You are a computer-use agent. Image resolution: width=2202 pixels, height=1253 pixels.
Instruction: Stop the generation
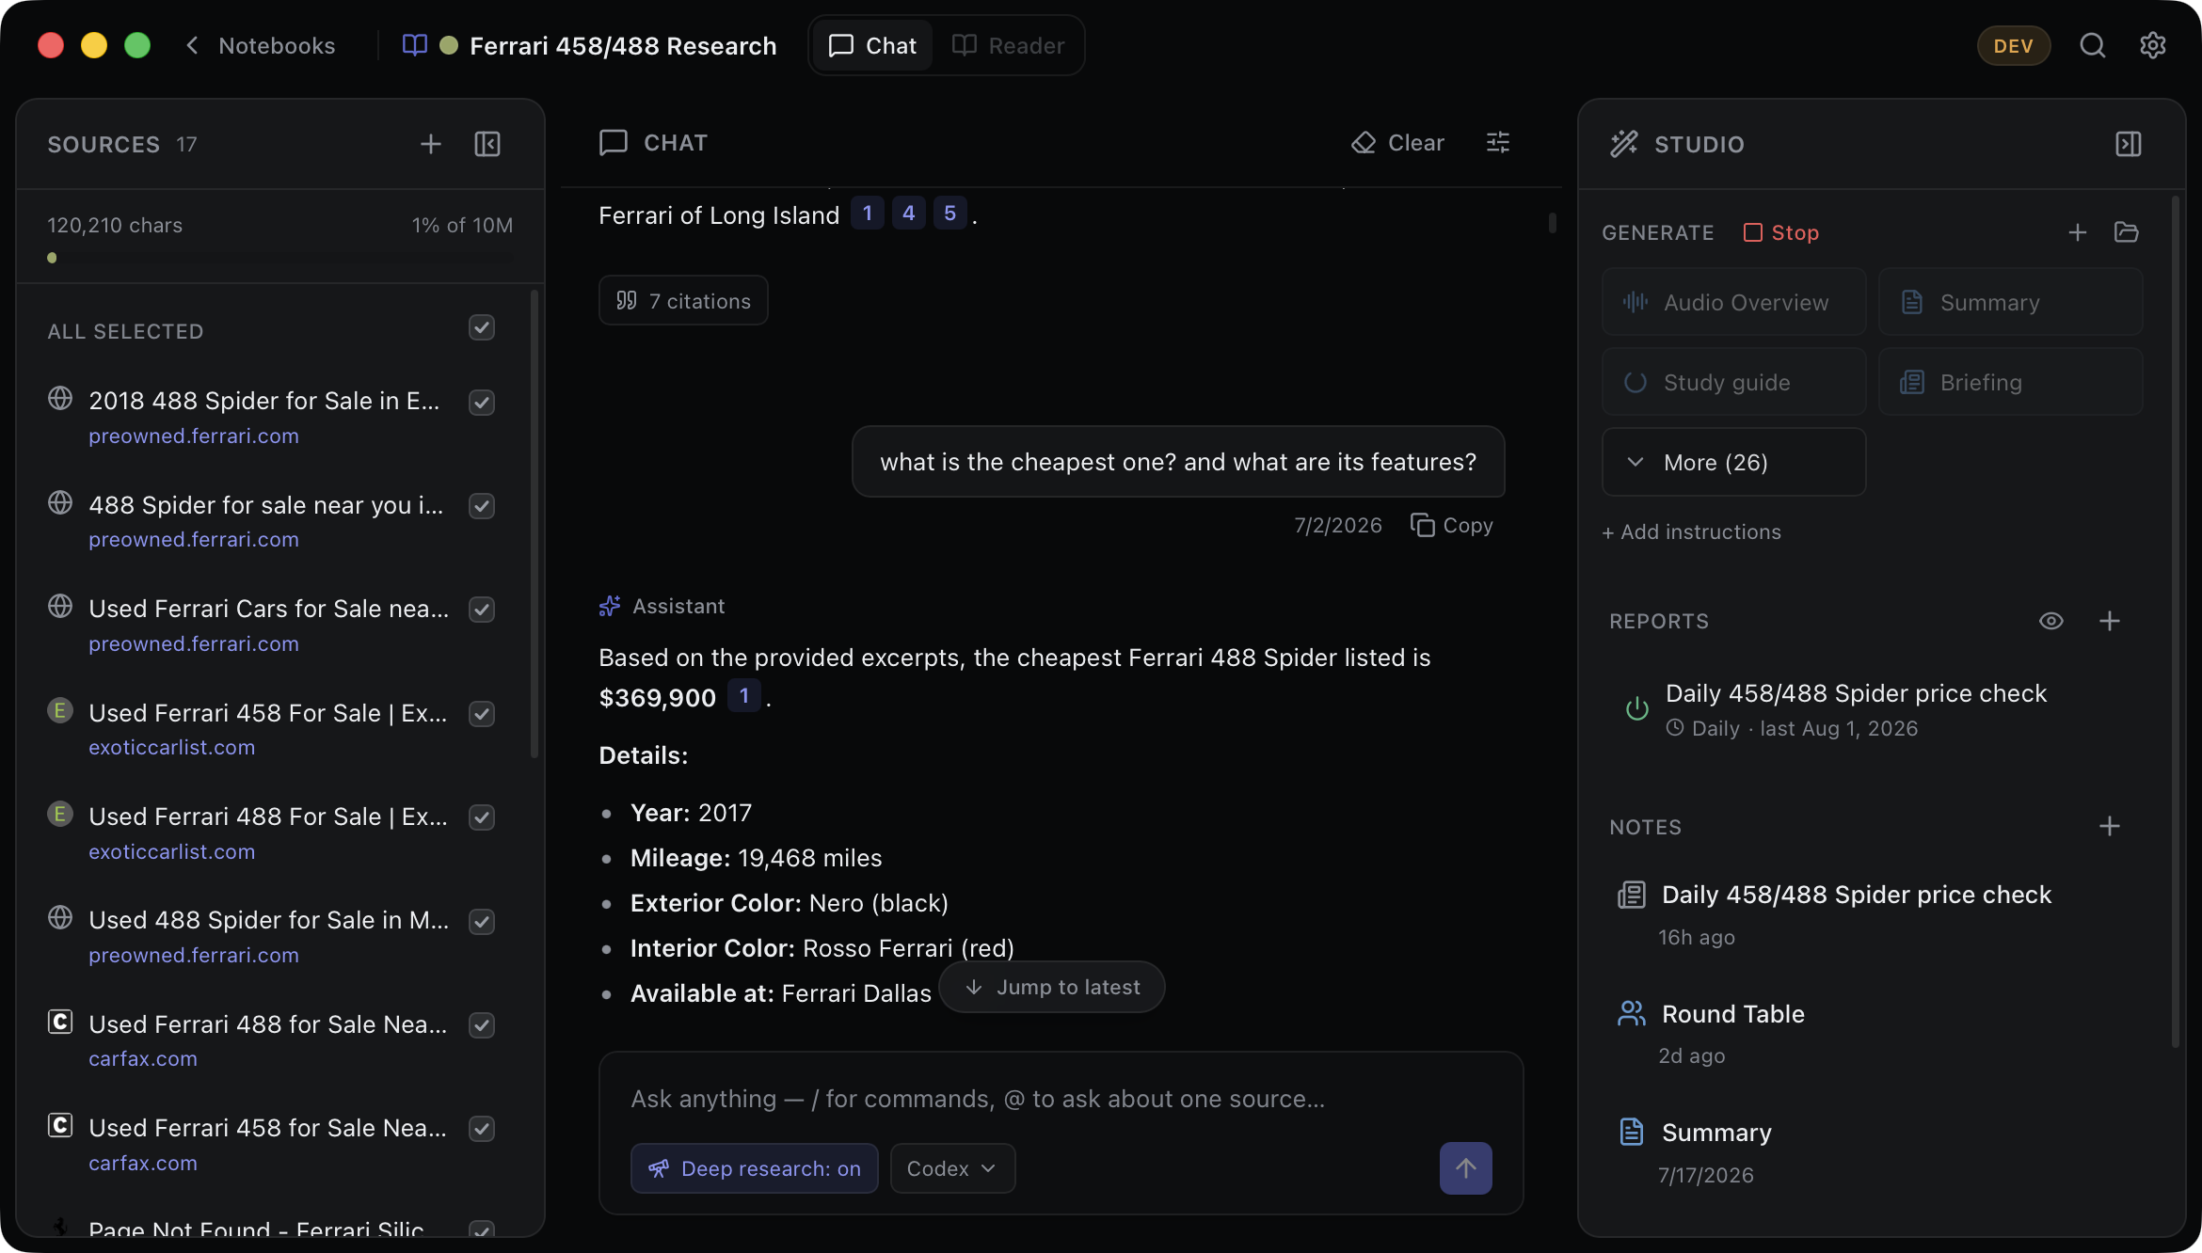(x=1781, y=232)
